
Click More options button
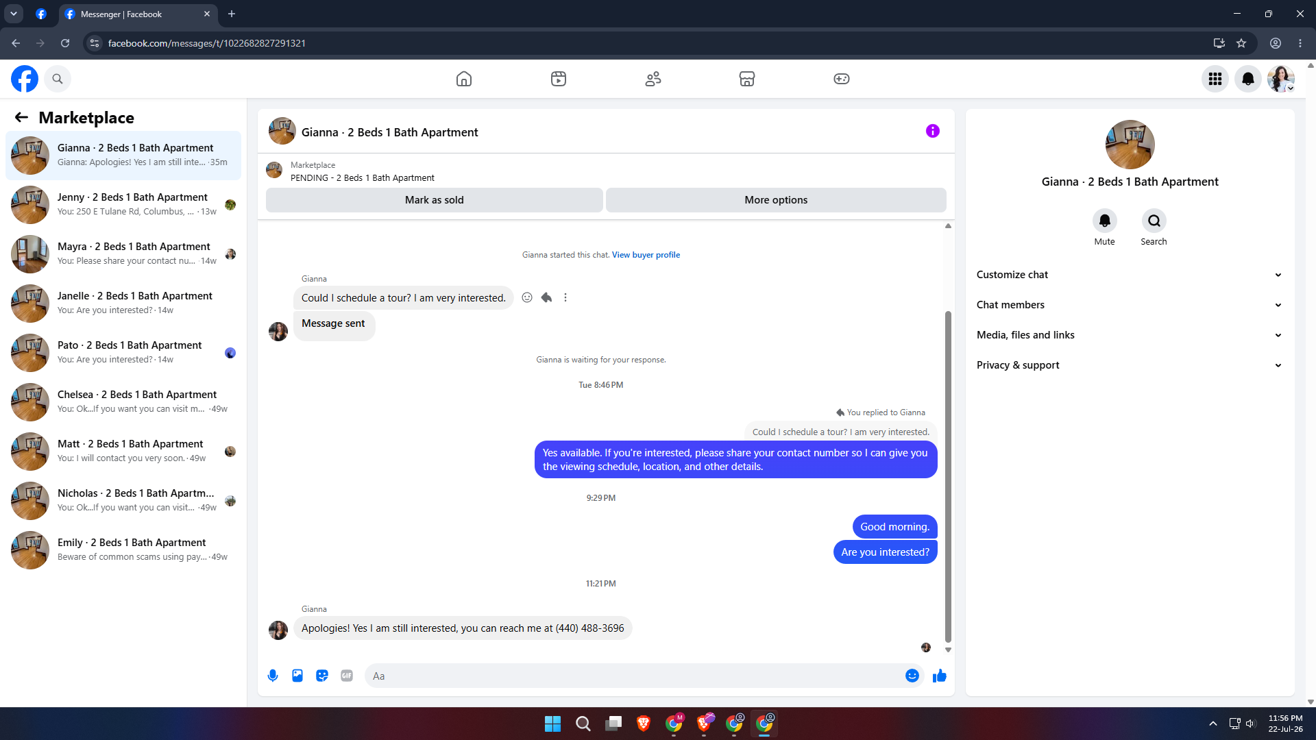pyautogui.click(x=776, y=200)
